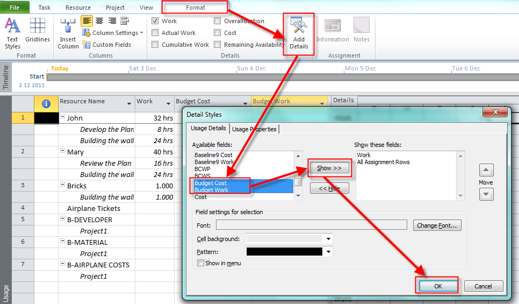
Task: Tick the Show in menu checkbox
Action: (200, 263)
